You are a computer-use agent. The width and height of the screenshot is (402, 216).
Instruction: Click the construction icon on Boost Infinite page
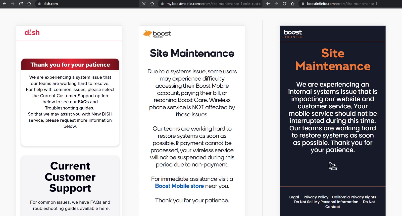333,166
